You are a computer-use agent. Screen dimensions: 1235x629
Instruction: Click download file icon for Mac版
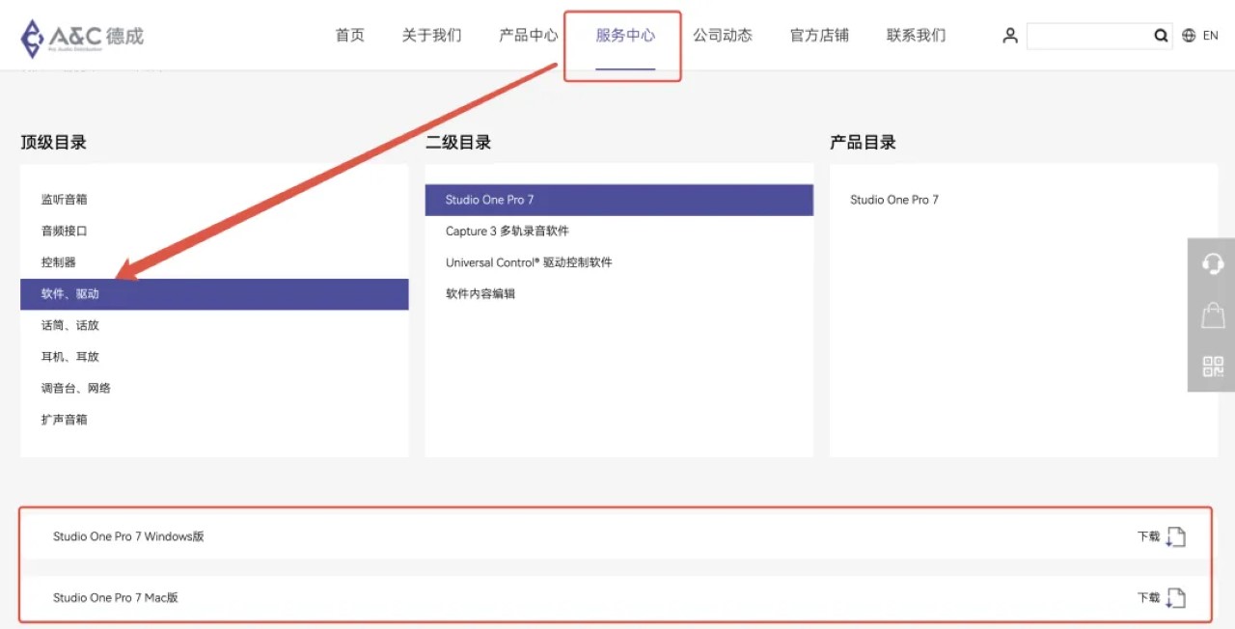coord(1175,598)
